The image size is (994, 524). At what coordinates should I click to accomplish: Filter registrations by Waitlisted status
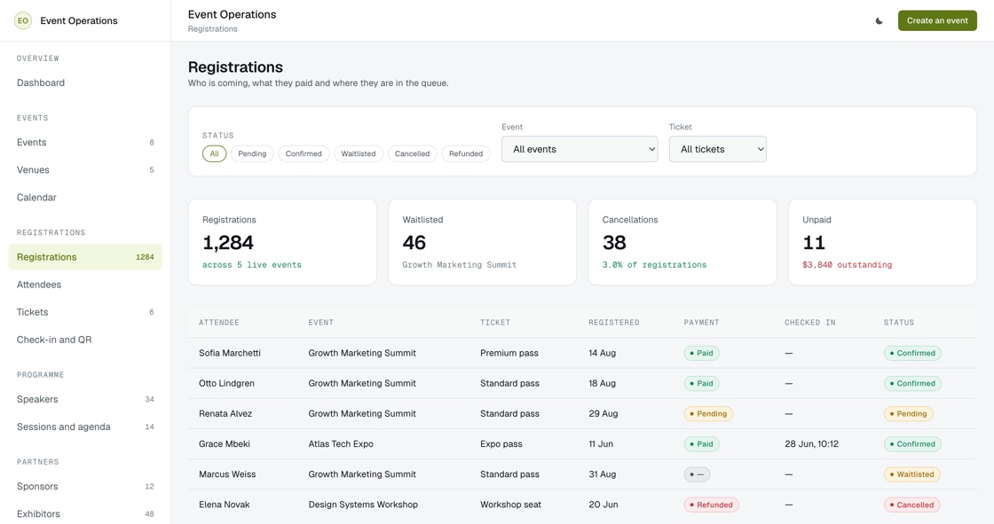coord(359,154)
